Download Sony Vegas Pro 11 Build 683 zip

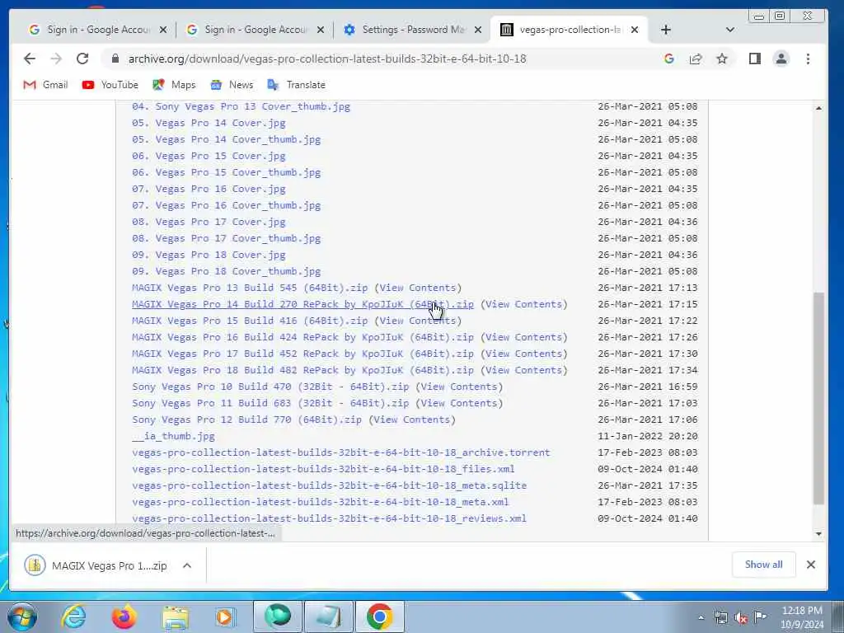coord(270,403)
